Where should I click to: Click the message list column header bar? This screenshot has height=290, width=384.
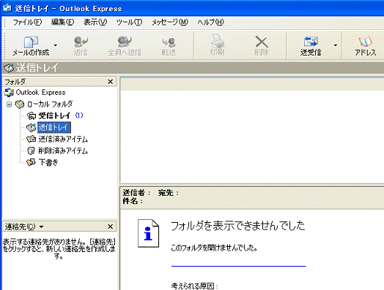[252, 85]
